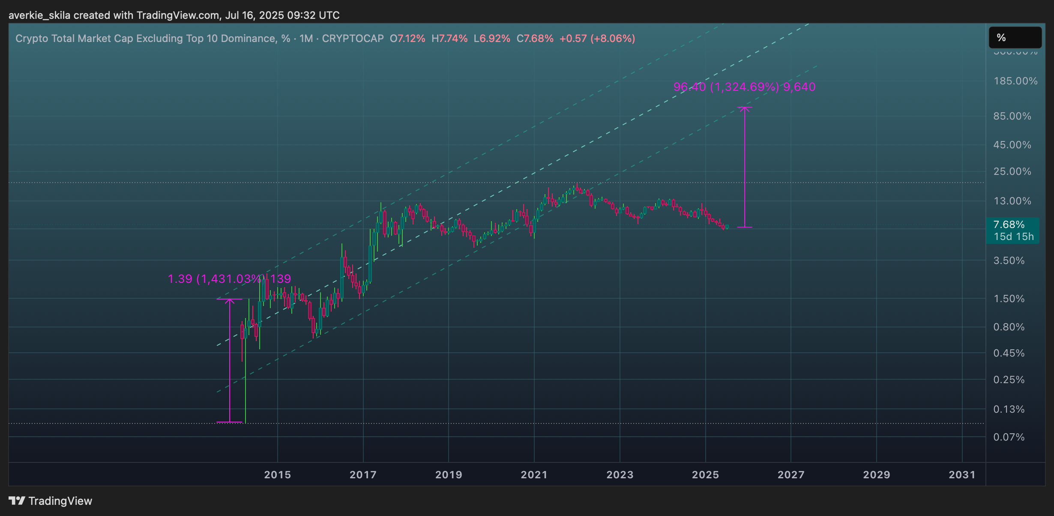Click the header text averkie_skila created with TradingView.com

click(114, 15)
